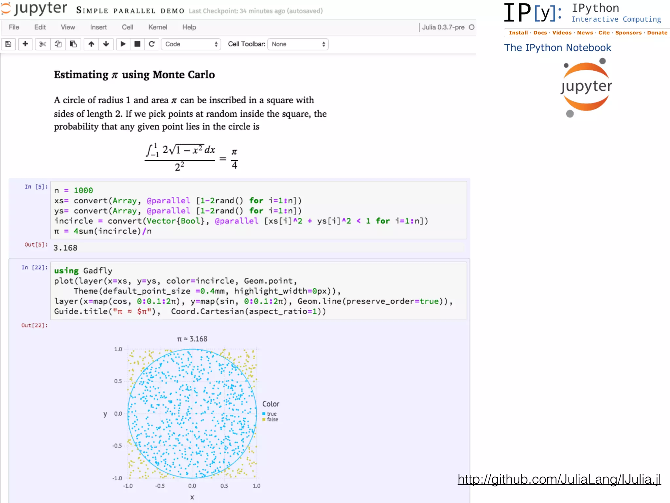Interrupt kernel with the stop icon

click(x=137, y=44)
